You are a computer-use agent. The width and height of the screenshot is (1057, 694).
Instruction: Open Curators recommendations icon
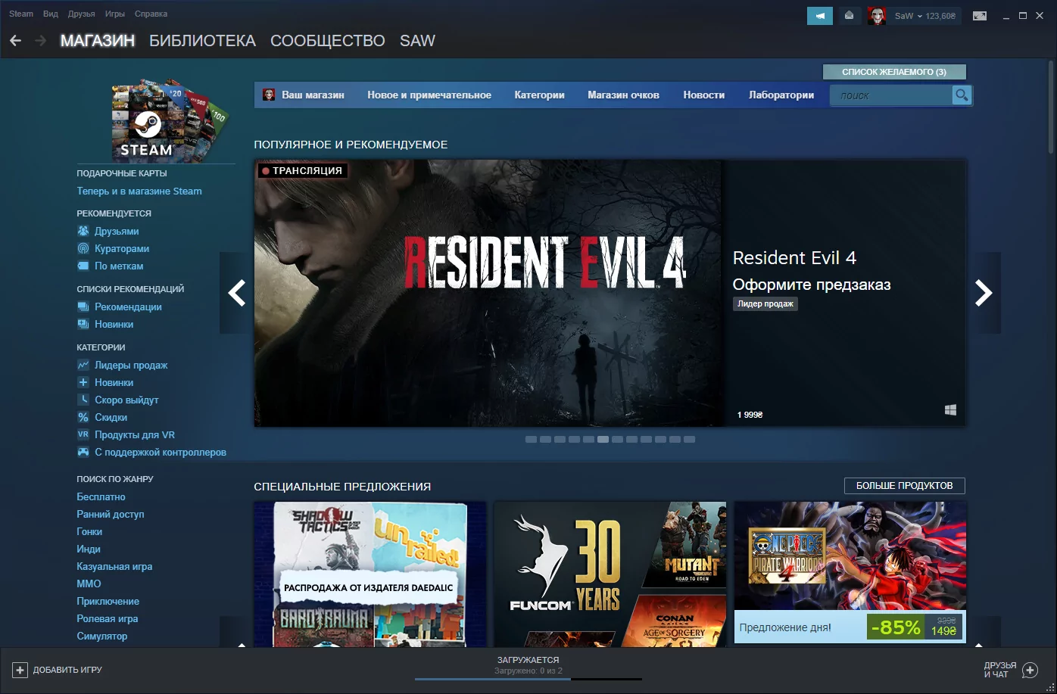click(83, 248)
